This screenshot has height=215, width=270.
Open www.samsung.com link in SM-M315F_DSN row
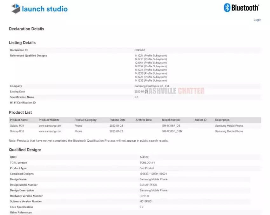pyautogui.click(x=50, y=131)
